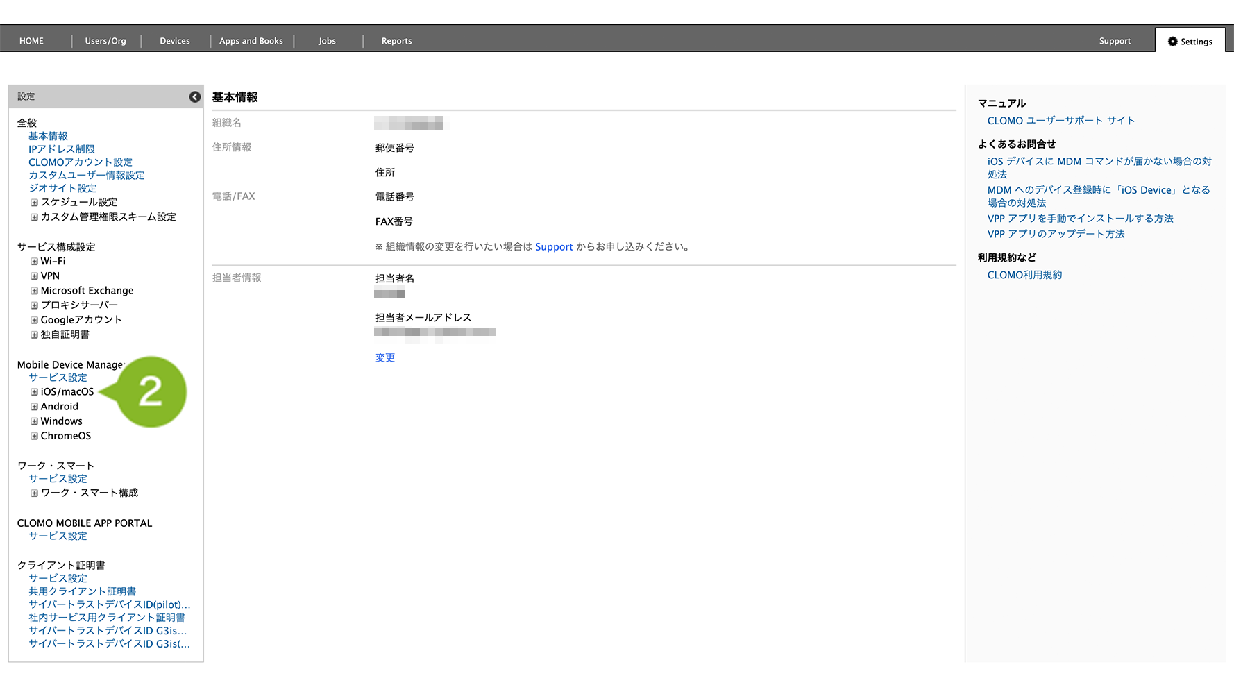Expand the iOS/macOS tree node
Viewport: 1234px width, 694px height.
tap(34, 392)
